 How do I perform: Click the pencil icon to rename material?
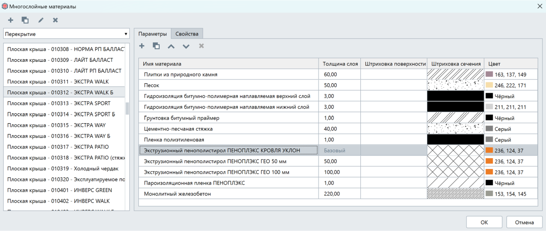click(41, 20)
